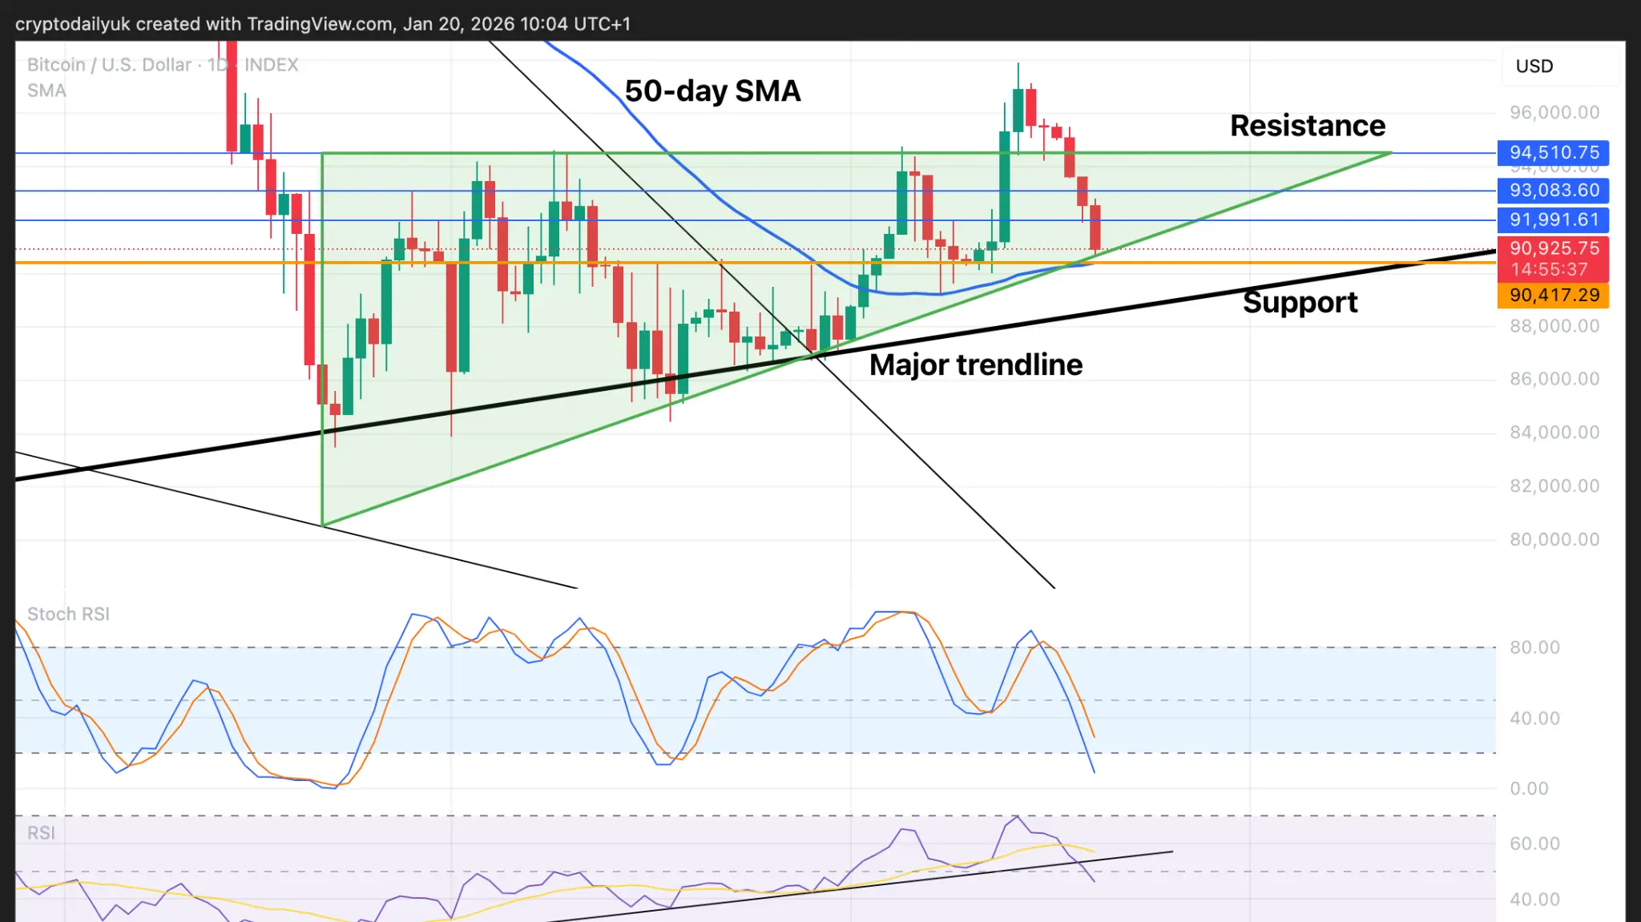Click the Stoch RSI indicator label

tap(68, 614)
